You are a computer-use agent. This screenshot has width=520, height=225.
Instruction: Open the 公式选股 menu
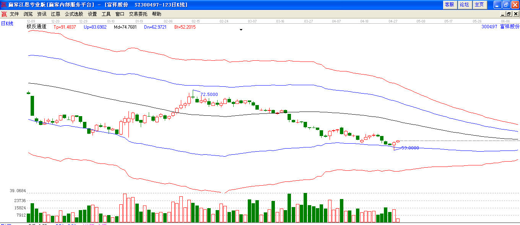tap(74, 14)
